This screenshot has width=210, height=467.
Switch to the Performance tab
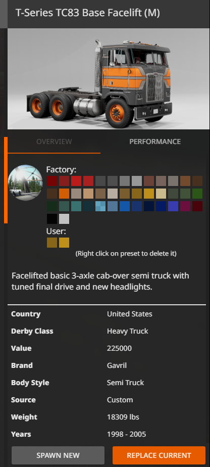155,142
